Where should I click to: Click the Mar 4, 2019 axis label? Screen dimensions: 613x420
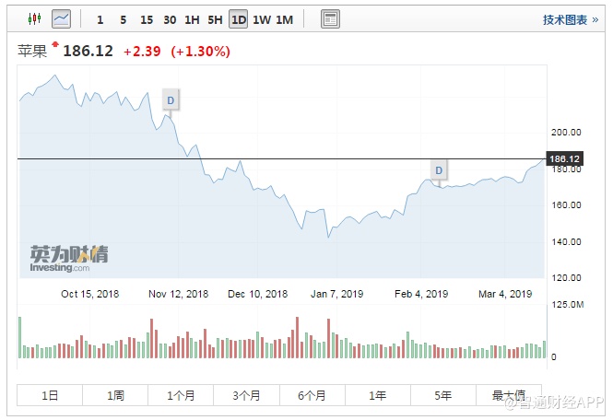505,294
